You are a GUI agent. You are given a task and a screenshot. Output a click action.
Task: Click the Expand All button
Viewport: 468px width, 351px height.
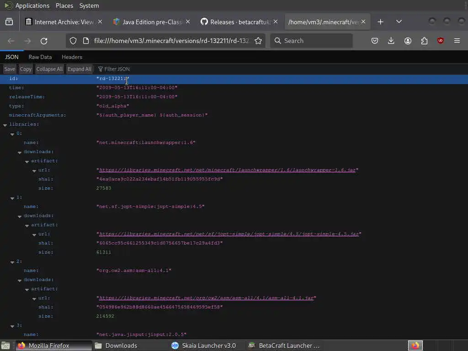click(x=80, y=69)
